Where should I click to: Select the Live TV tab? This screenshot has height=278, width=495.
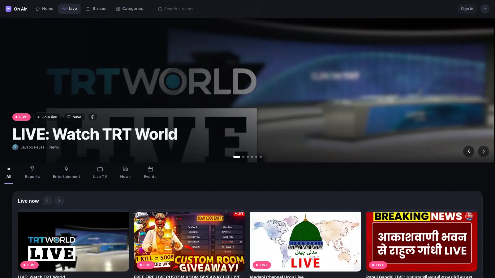click(x=100, y=173)
